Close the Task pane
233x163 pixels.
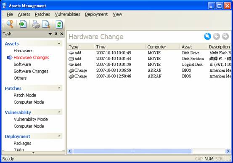pyautogui.click(x=62, y=34)
